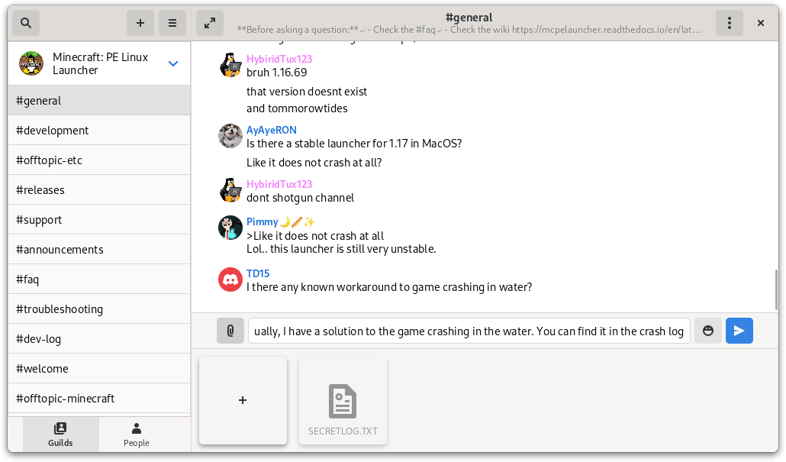The width and height of the screenshot is (786, 462).
Task: Click the message 'that version doesnt exist'
Action: [x=307, y=92]
